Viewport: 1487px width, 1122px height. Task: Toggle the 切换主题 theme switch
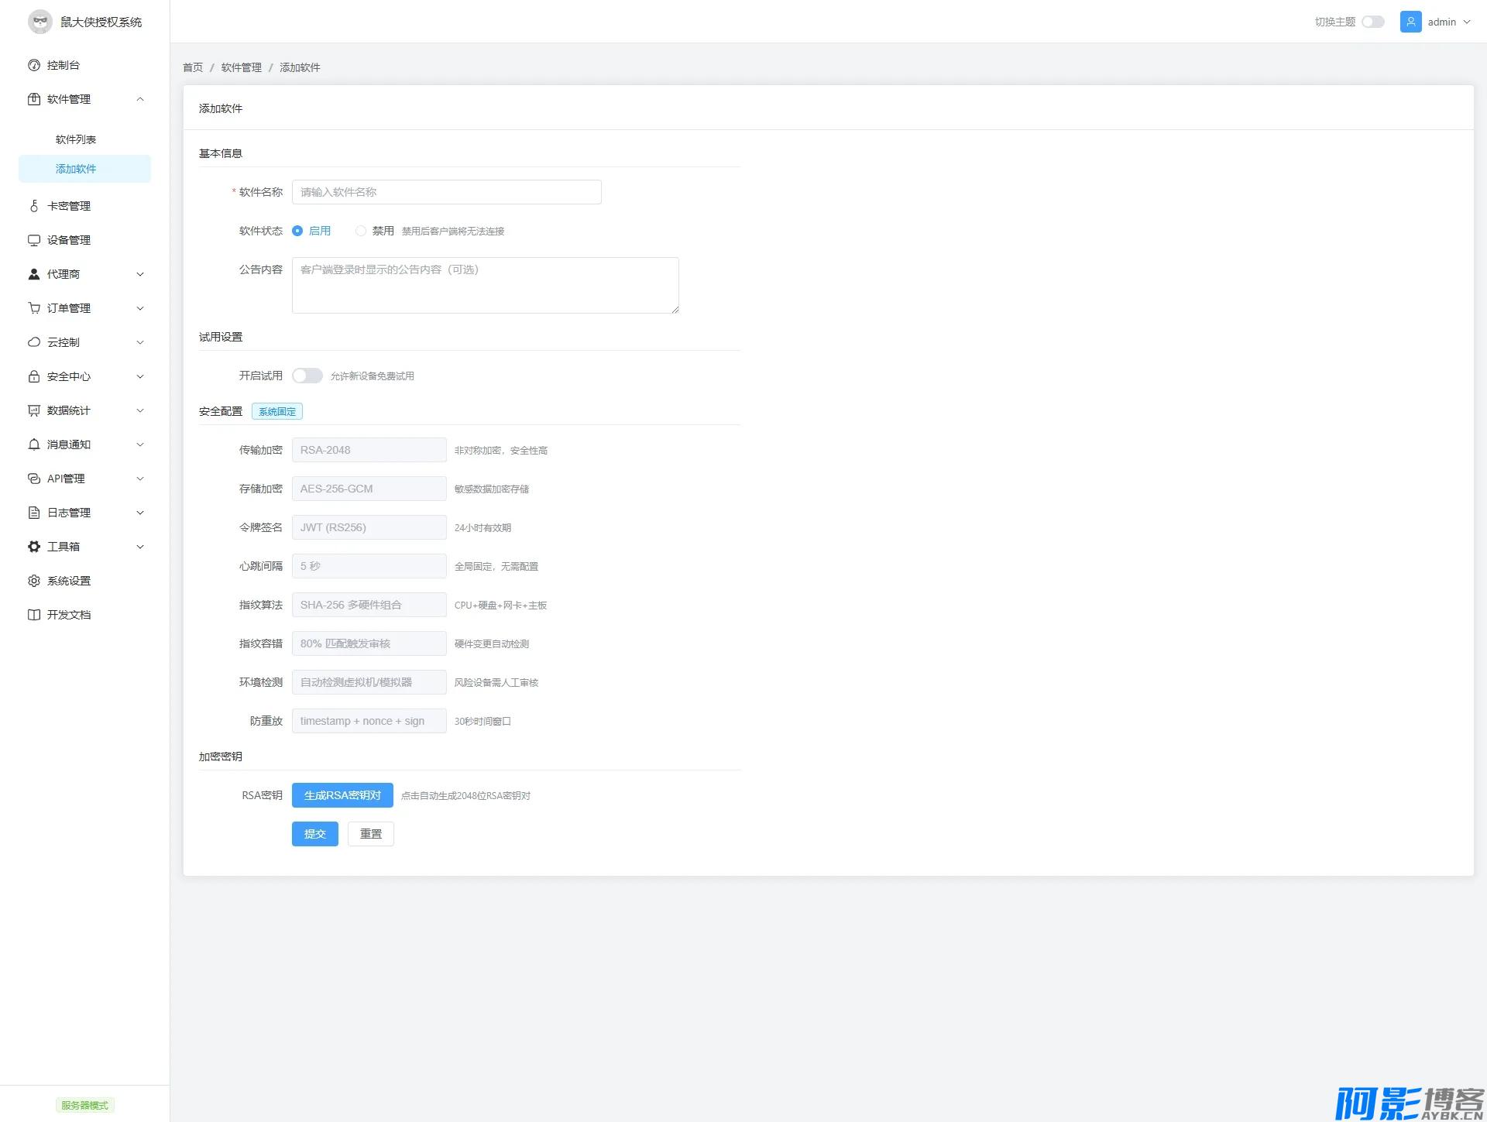point(1372,22)
